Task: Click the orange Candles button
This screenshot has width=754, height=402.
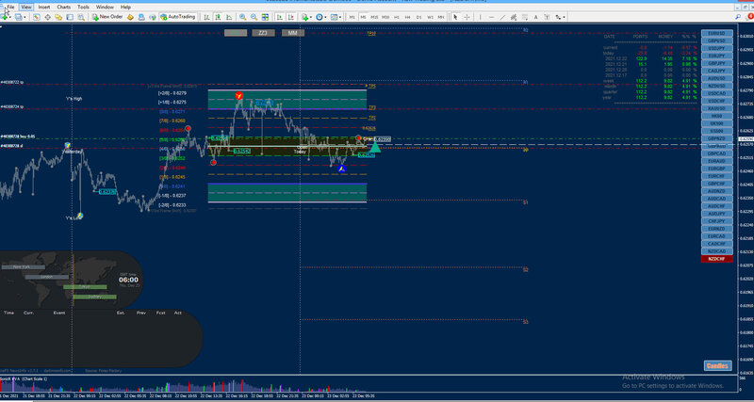Action: tap(718, 366)
